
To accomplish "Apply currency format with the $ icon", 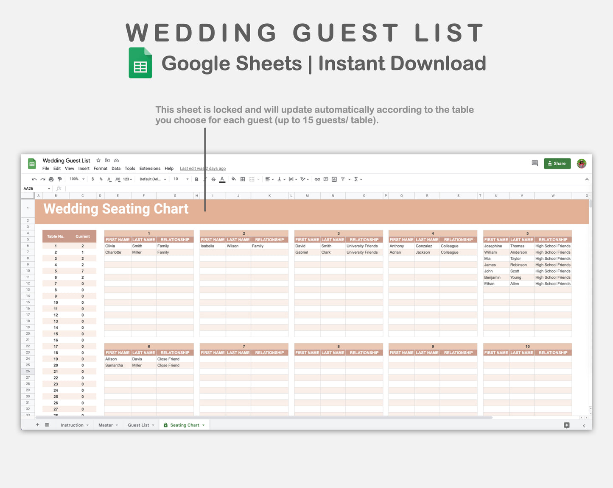I will (93, 179).
